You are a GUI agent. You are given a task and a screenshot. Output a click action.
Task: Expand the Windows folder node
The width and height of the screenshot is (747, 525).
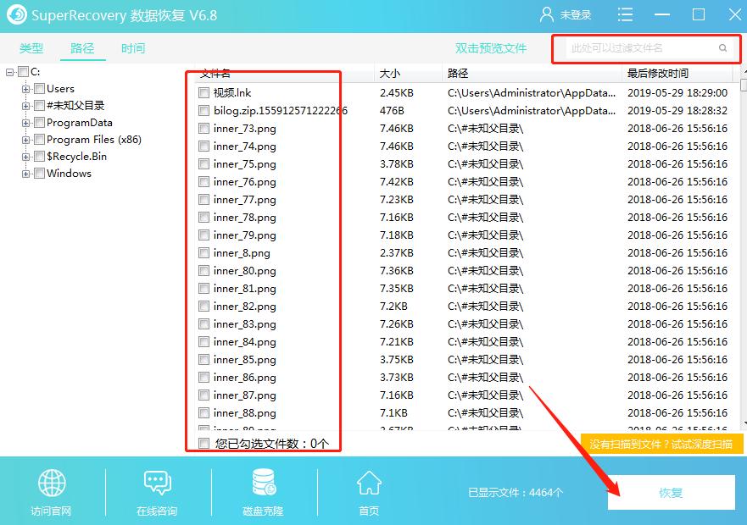(25, 174)
